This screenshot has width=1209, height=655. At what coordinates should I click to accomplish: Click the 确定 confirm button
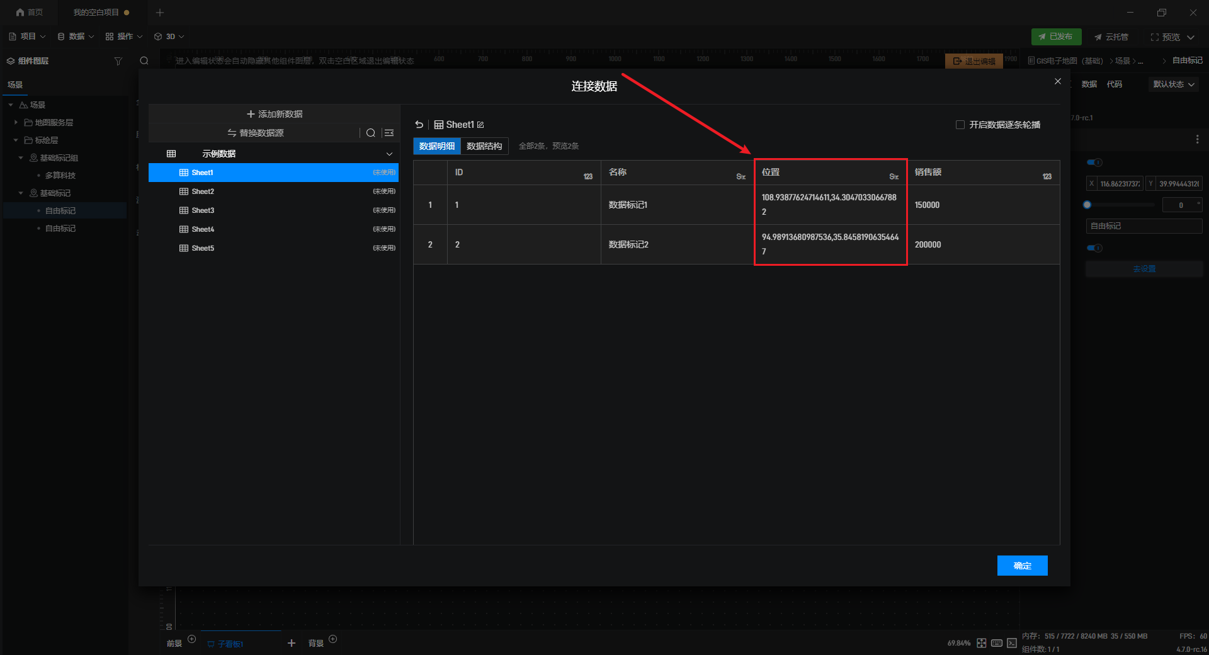[x=1022, y=566]
